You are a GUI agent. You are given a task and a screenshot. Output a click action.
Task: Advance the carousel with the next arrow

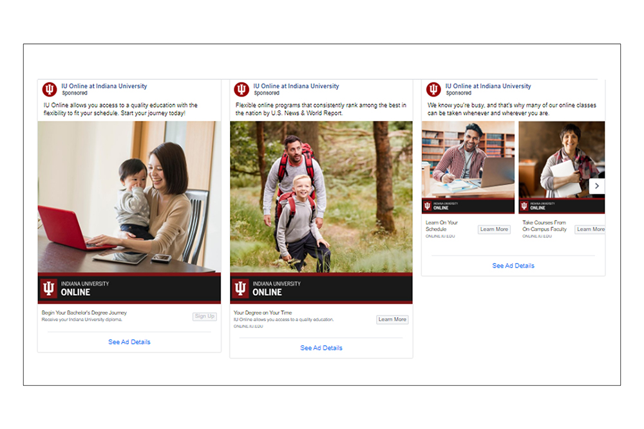point(597,186)
